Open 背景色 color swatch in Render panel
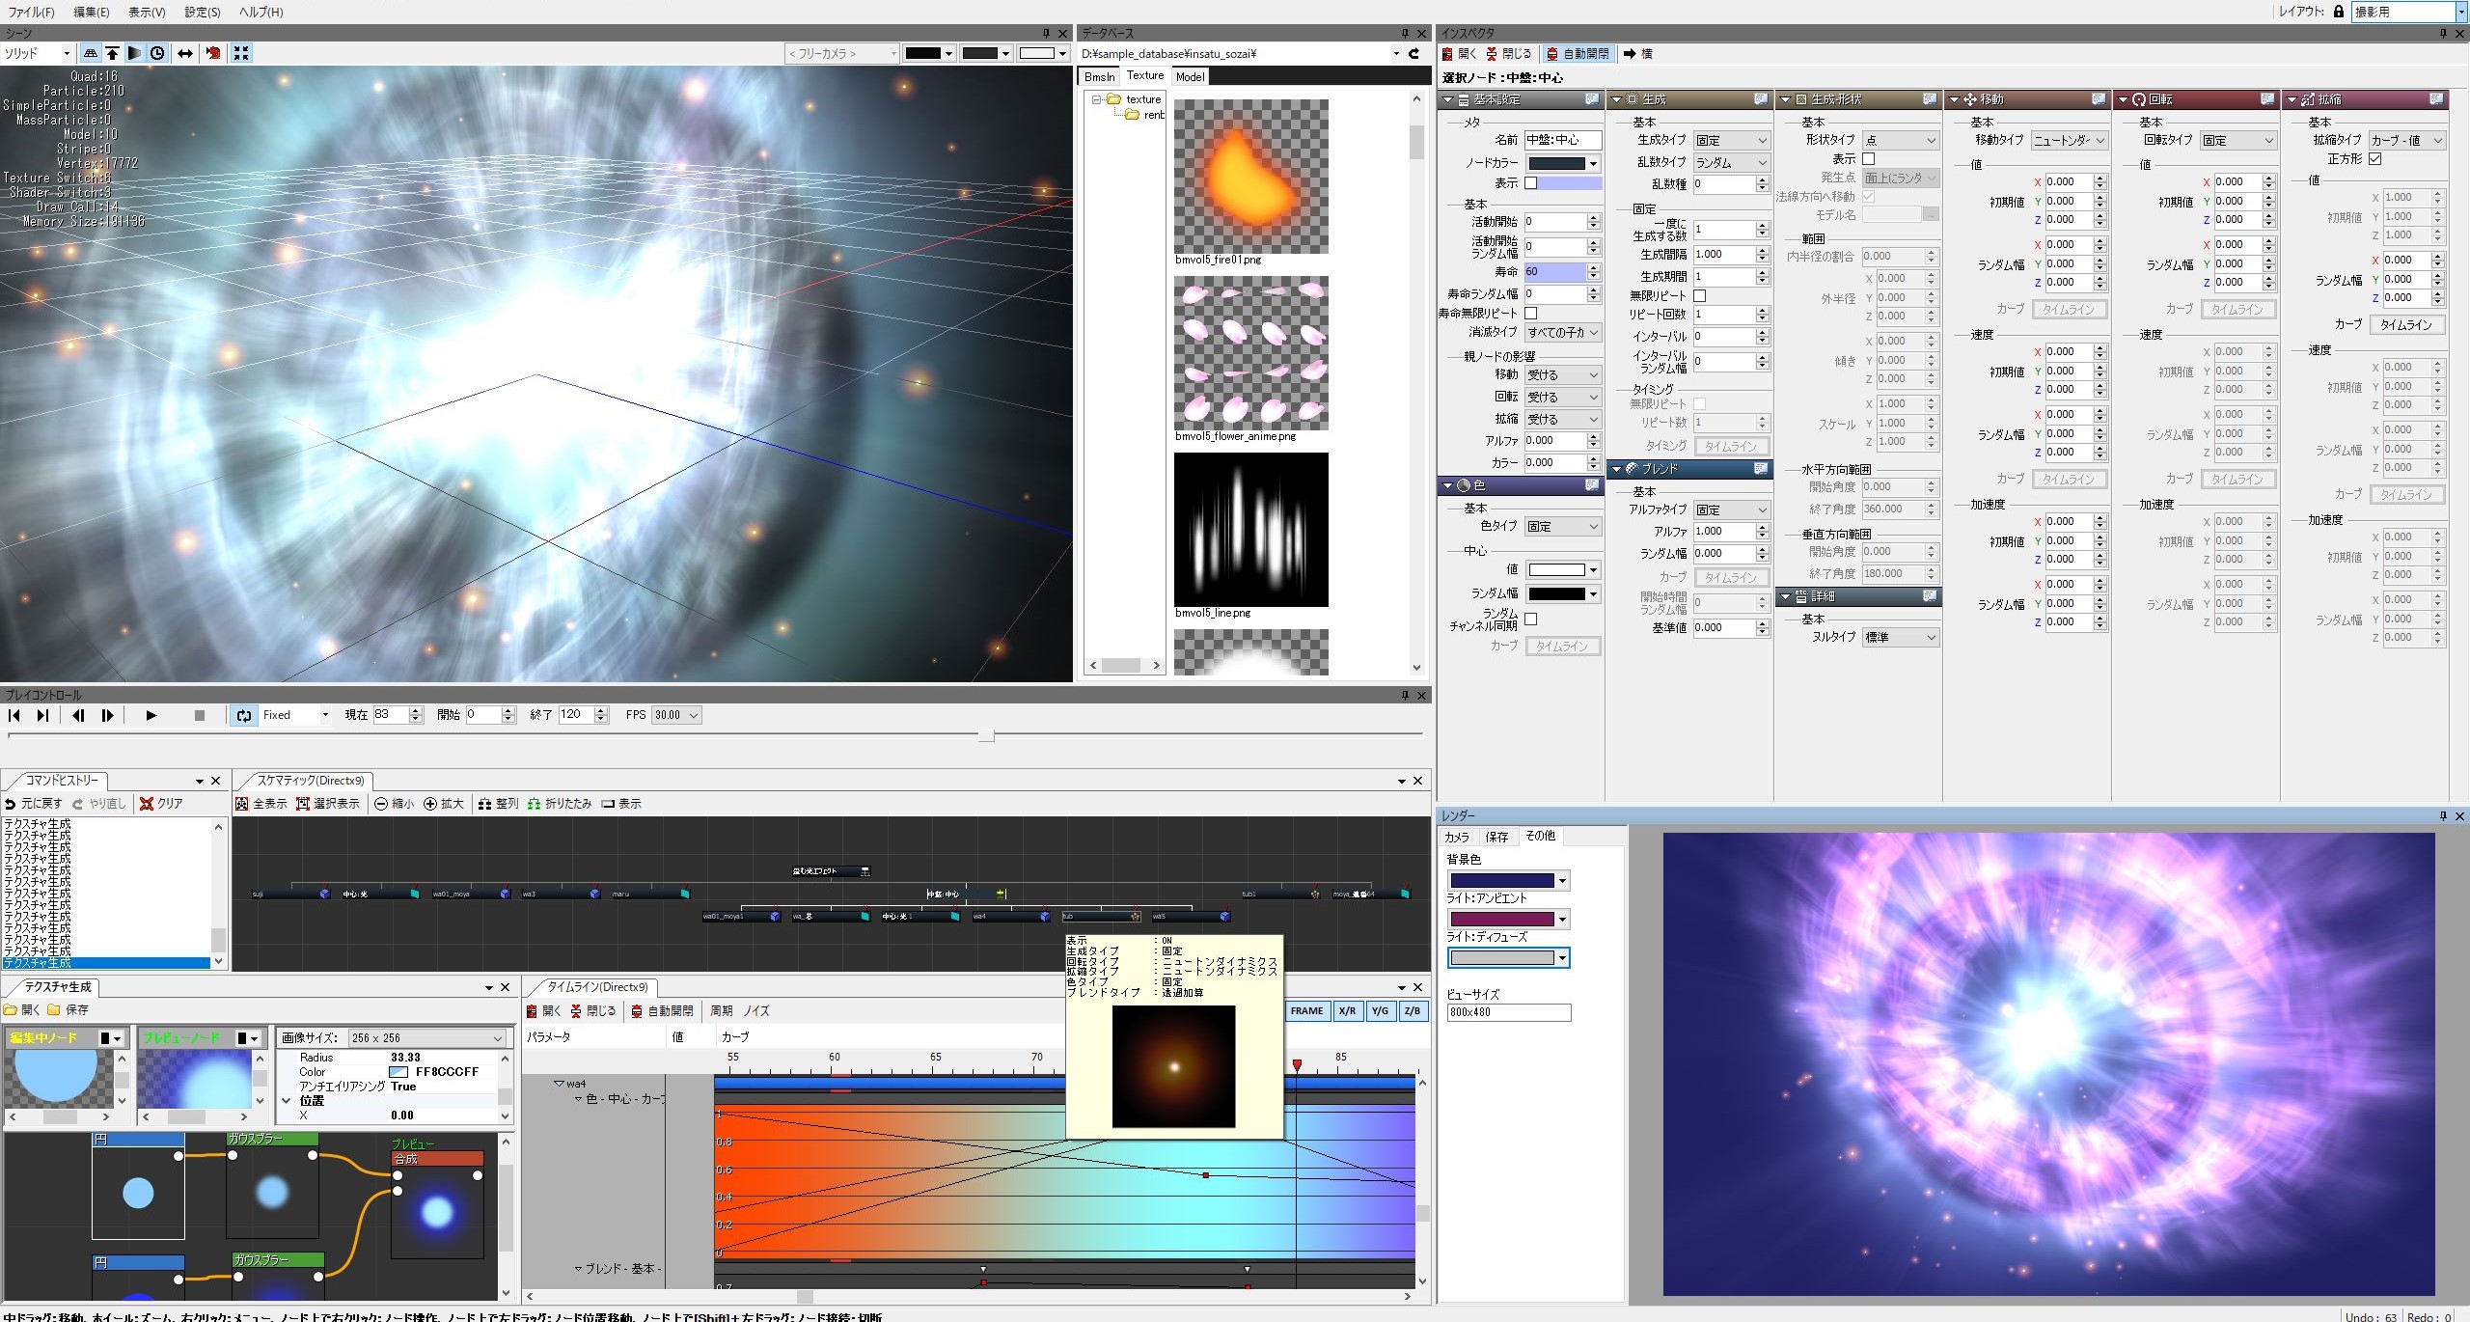 coord(1509,881)
